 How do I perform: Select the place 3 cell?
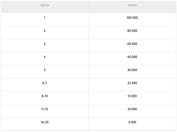[x=45, y=44]
